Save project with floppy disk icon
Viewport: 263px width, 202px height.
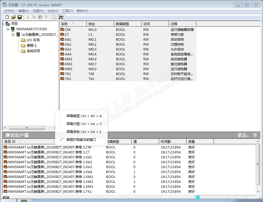coord(20,17)
